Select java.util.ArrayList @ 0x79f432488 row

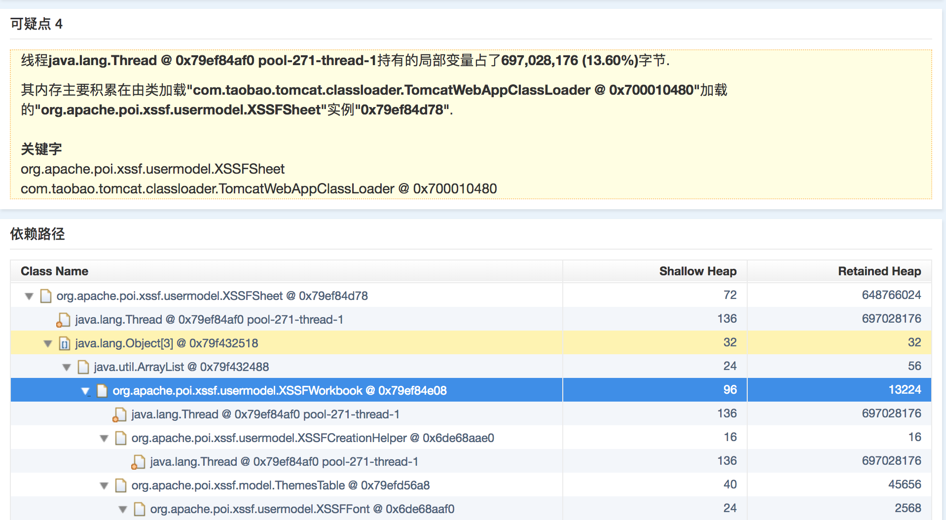pos(471,367)
